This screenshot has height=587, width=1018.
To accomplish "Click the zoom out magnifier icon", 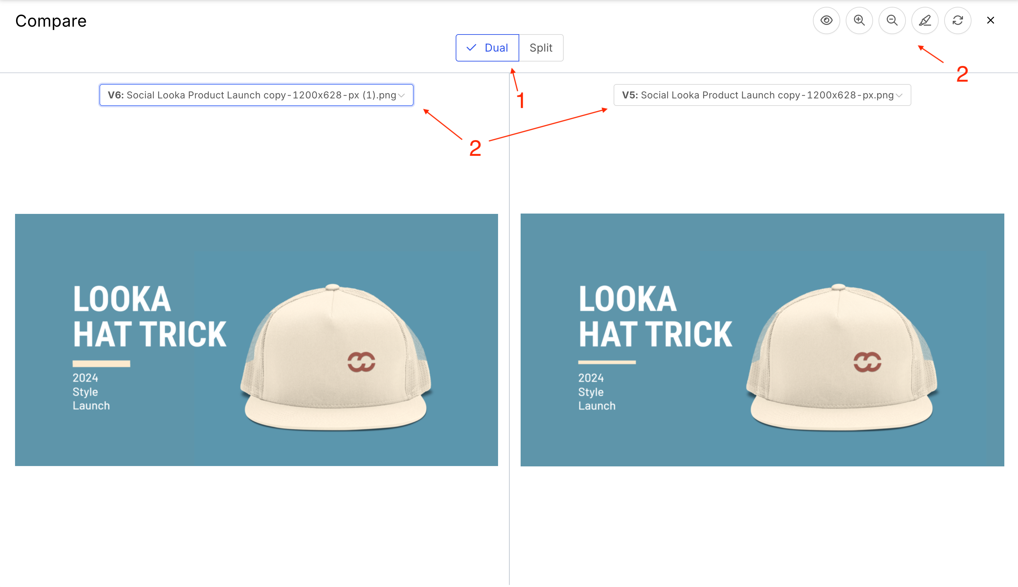I will [892, 20].
